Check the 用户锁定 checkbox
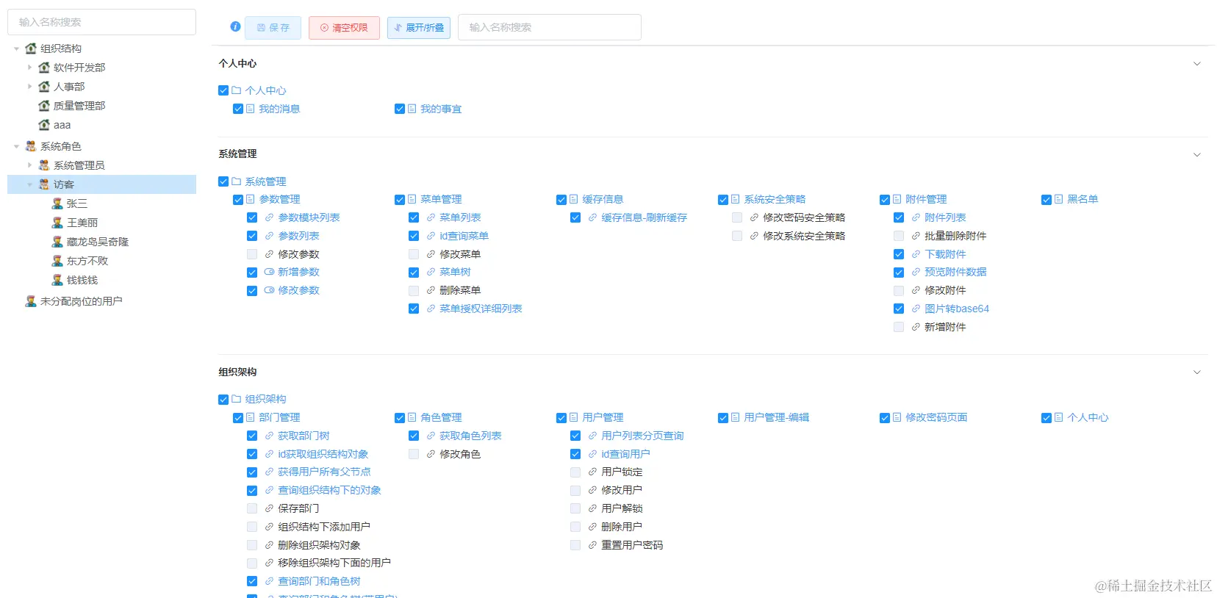Screen dimensions: 1217x598 [x=575, y=472]
